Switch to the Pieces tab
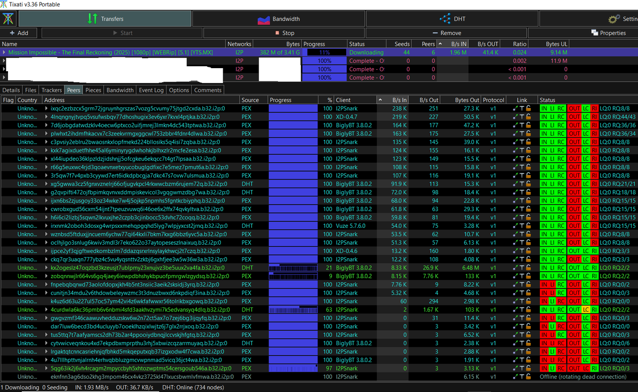Image resolution: width=638 pixels, height=392 pixels. tap(93, 90)
